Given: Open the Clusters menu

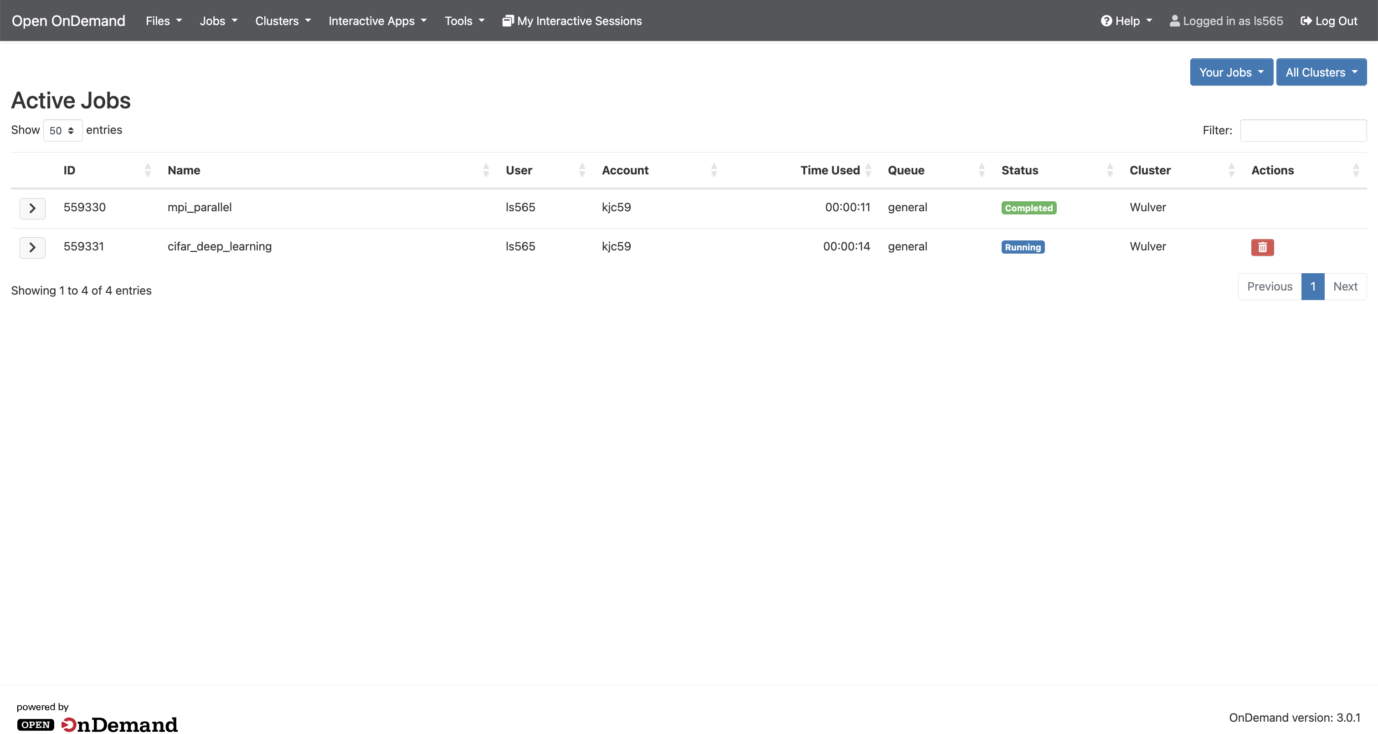Looking at the screenshot, I should tap(283, 21).
